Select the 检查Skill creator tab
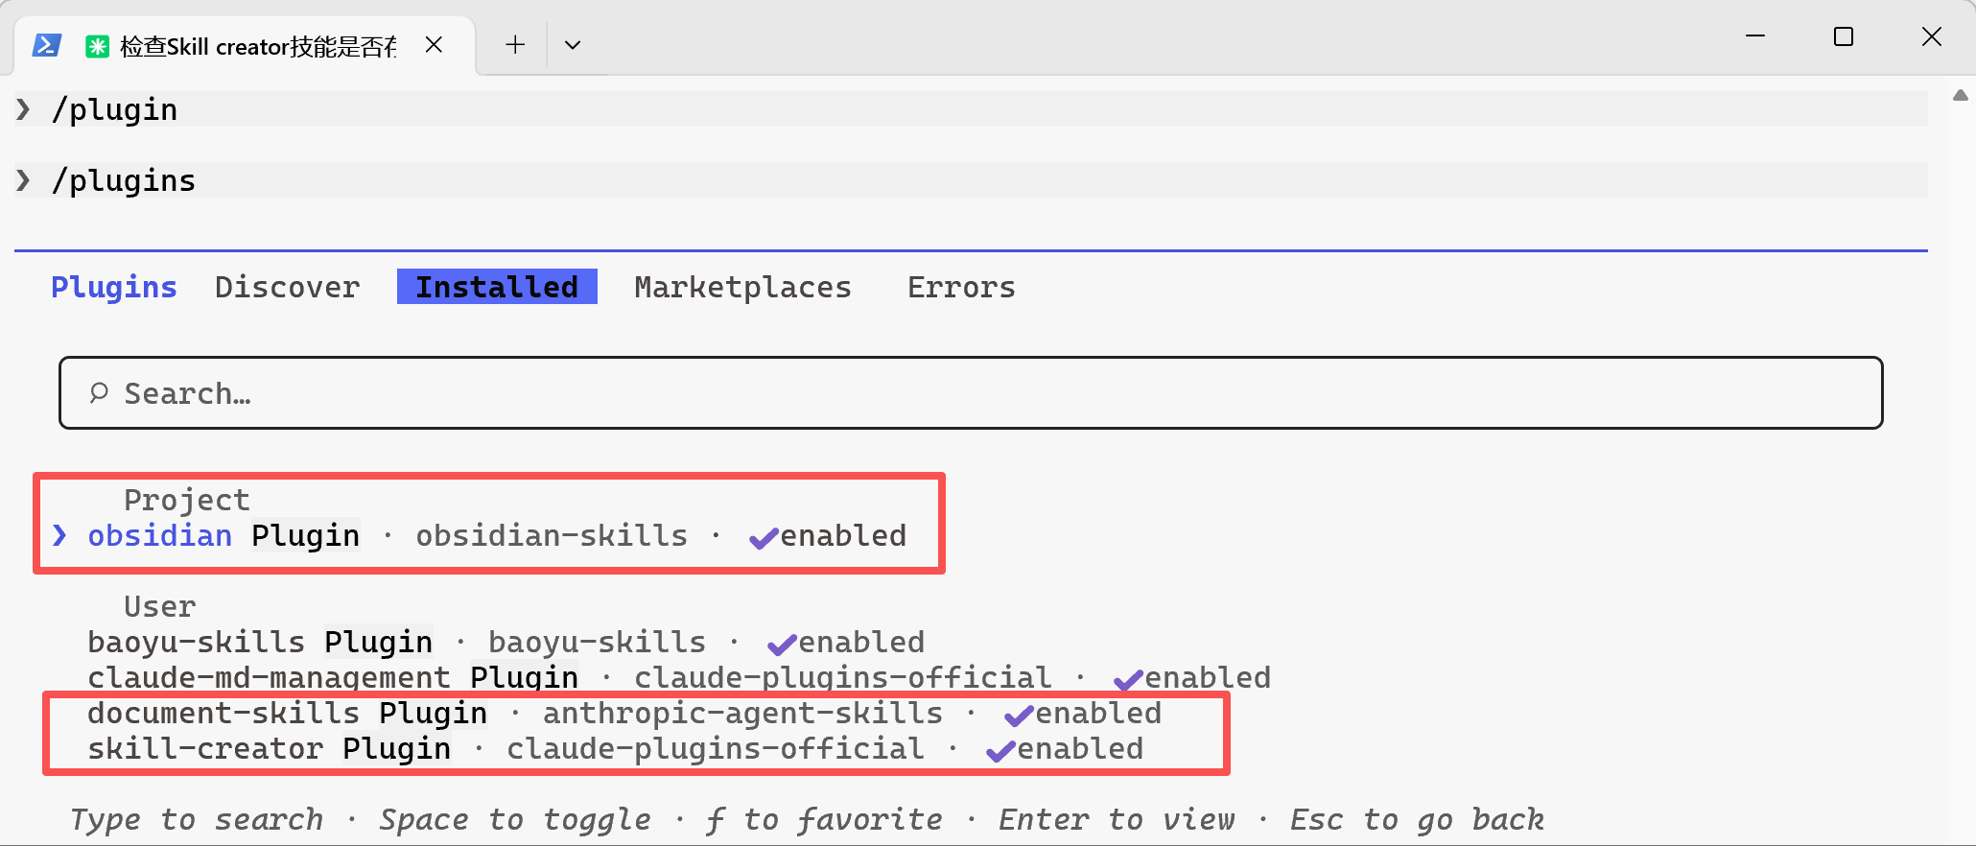 tap(245, 46)
